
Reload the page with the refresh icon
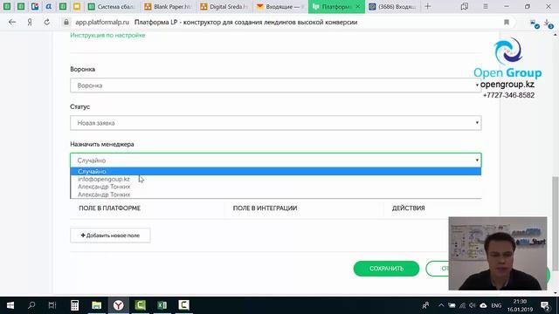pyautogui.click(x=46, y=22)
